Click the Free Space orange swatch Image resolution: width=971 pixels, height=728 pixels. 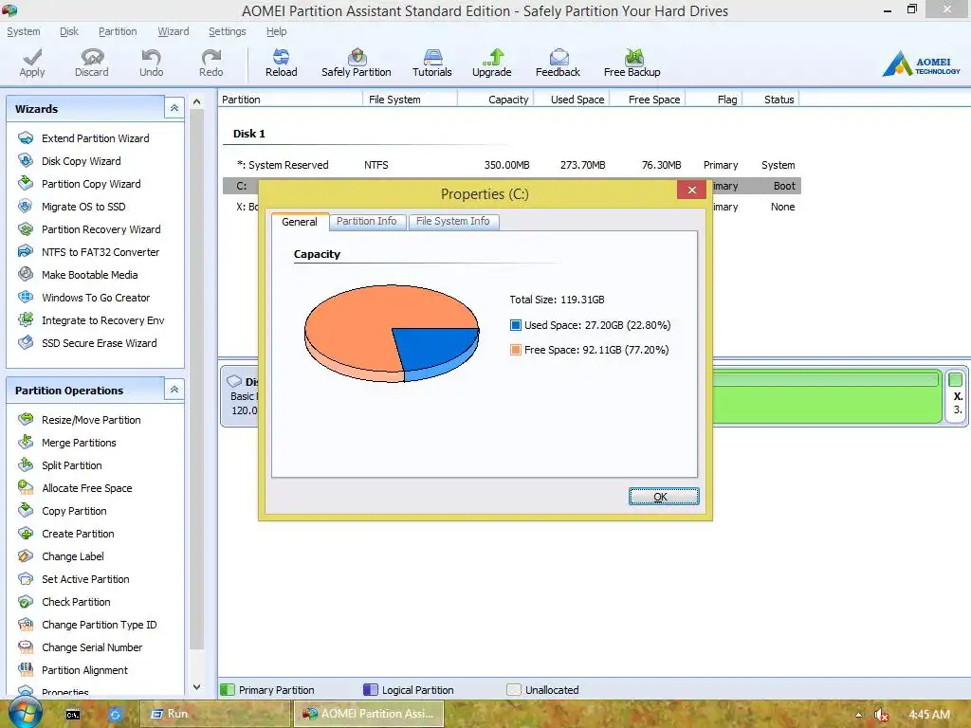(x=515, y=350)
